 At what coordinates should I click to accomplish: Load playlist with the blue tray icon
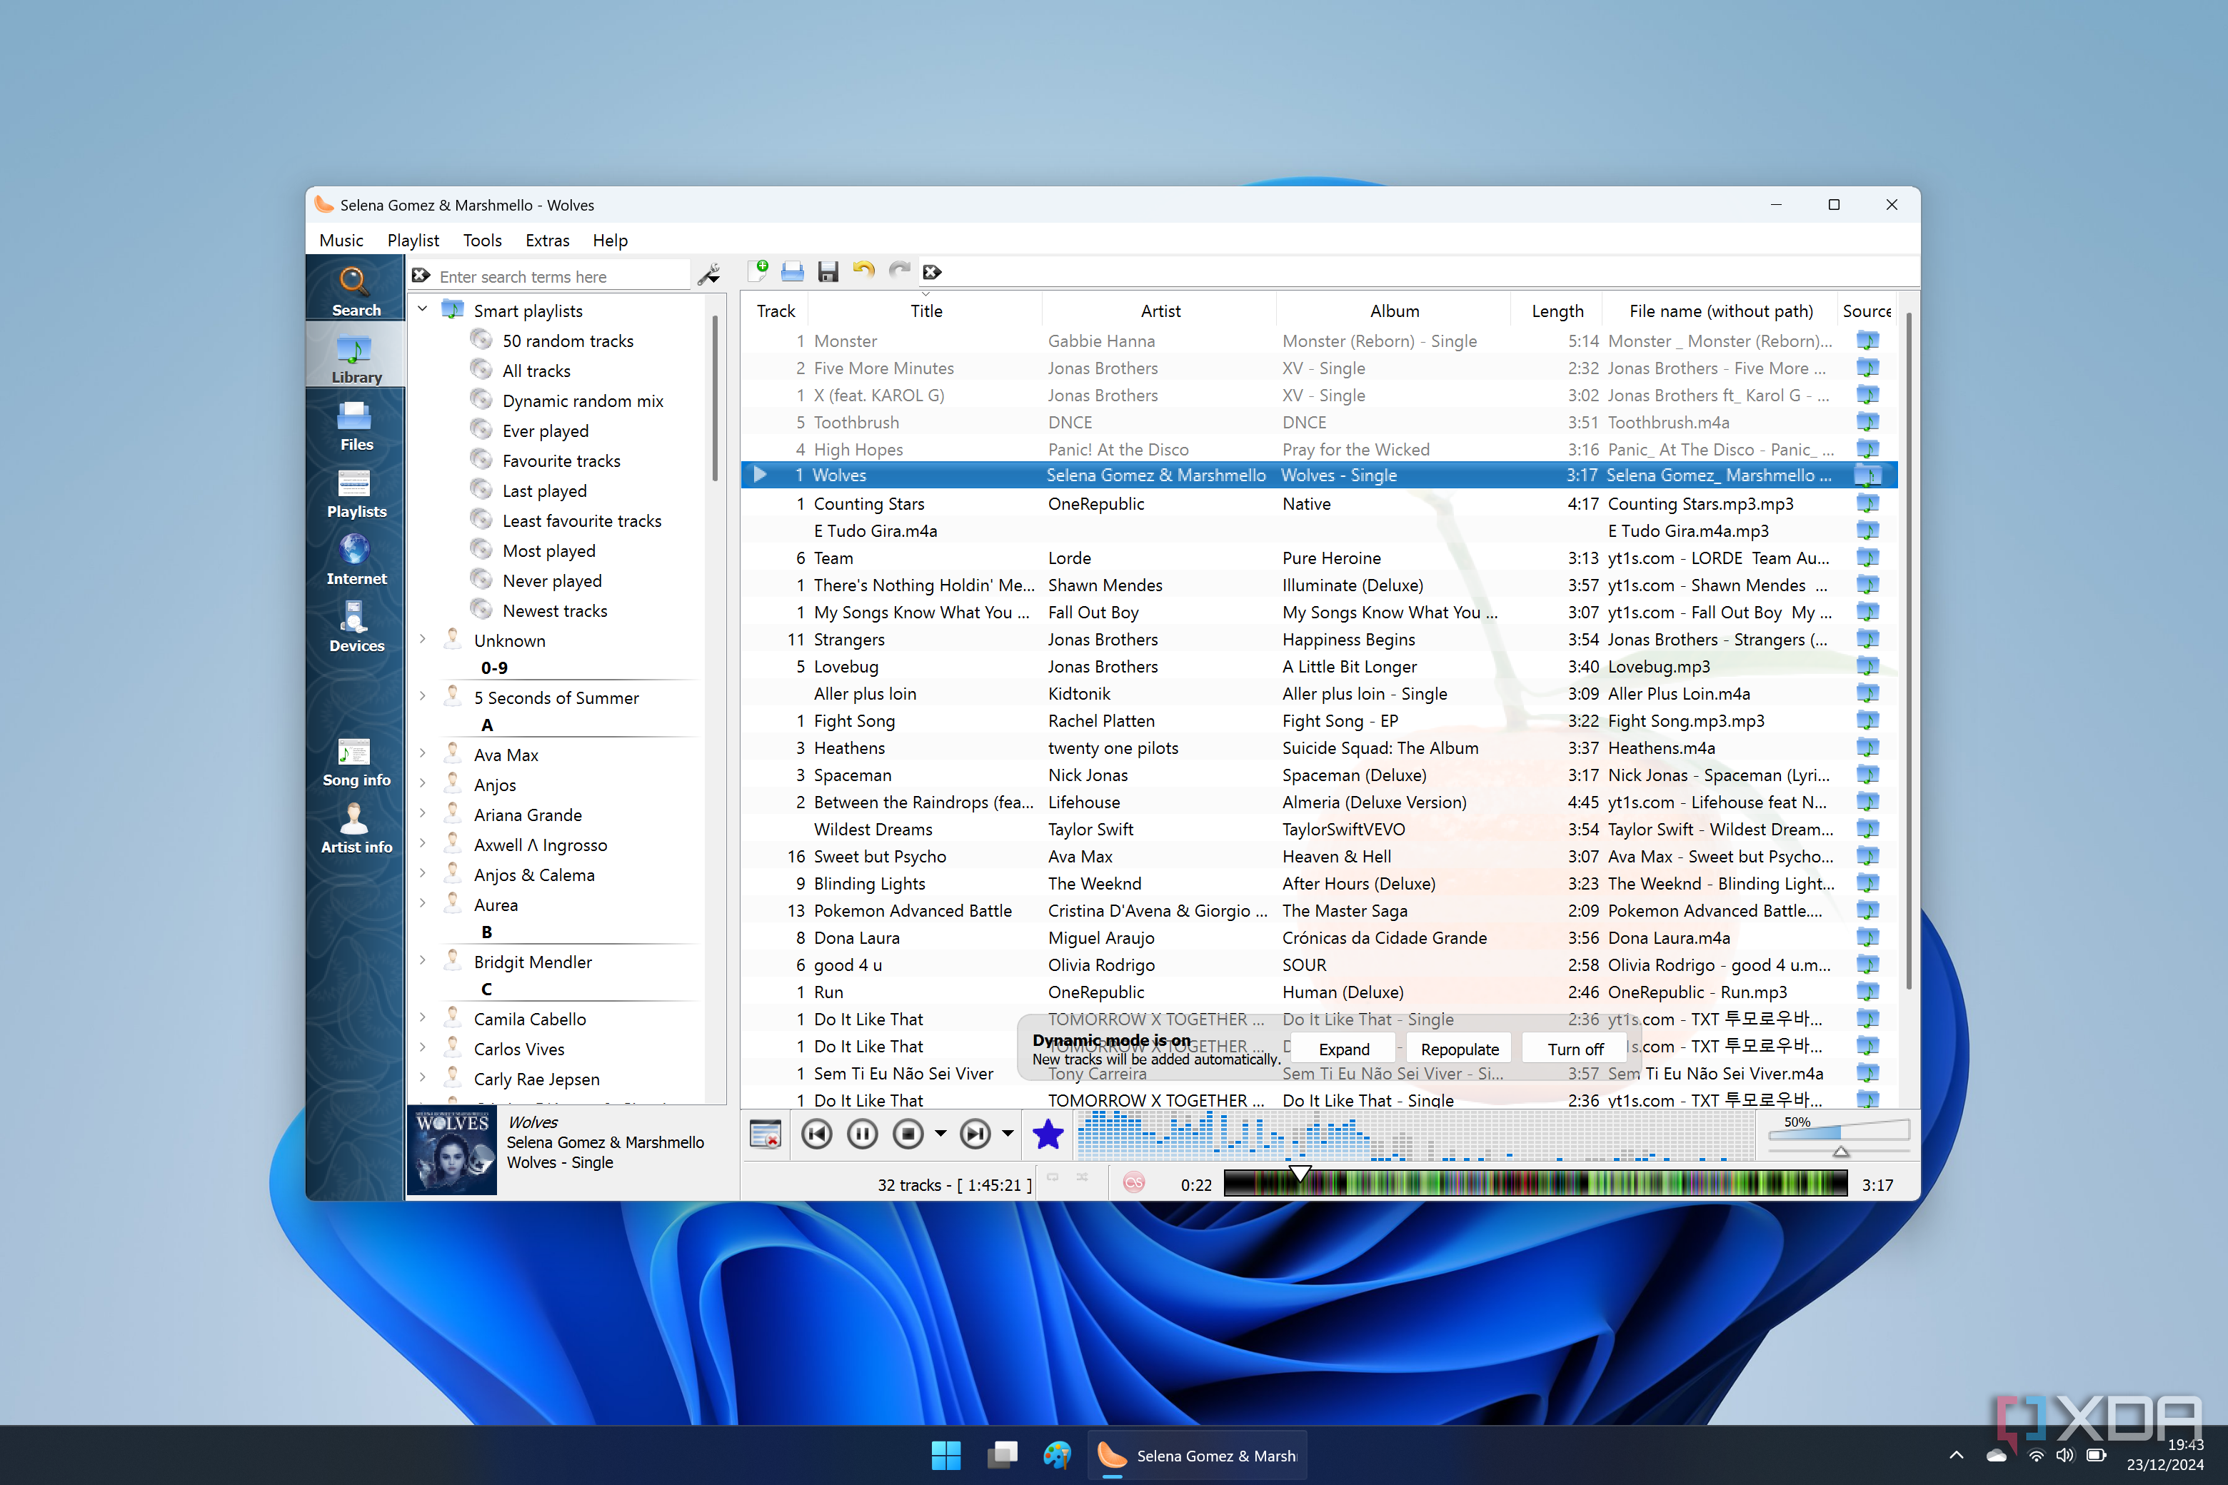[x=792, y=272]
